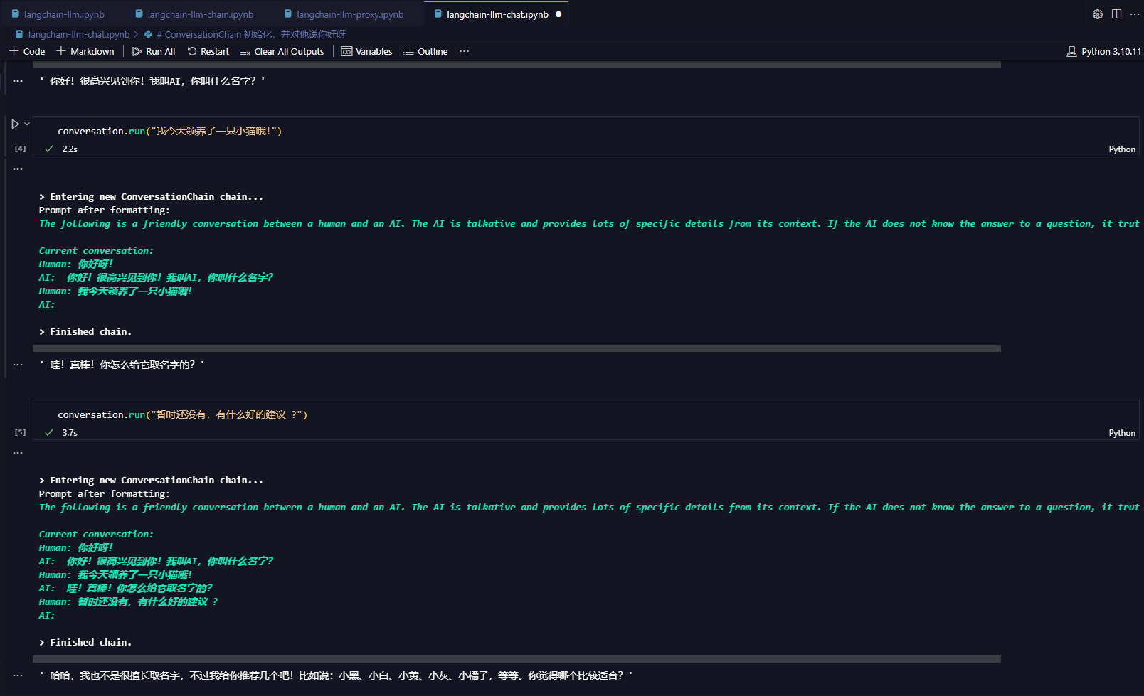Expand the run options chevron beside the run button
The width and height of the screenshot is (1144, 696).
pos(27,124)
